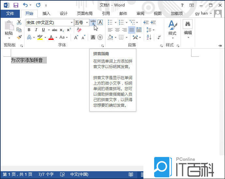This screenshot has width=225, height=179.
Task: Open Font dialog launcher in 字体 group
Action: 102,46
